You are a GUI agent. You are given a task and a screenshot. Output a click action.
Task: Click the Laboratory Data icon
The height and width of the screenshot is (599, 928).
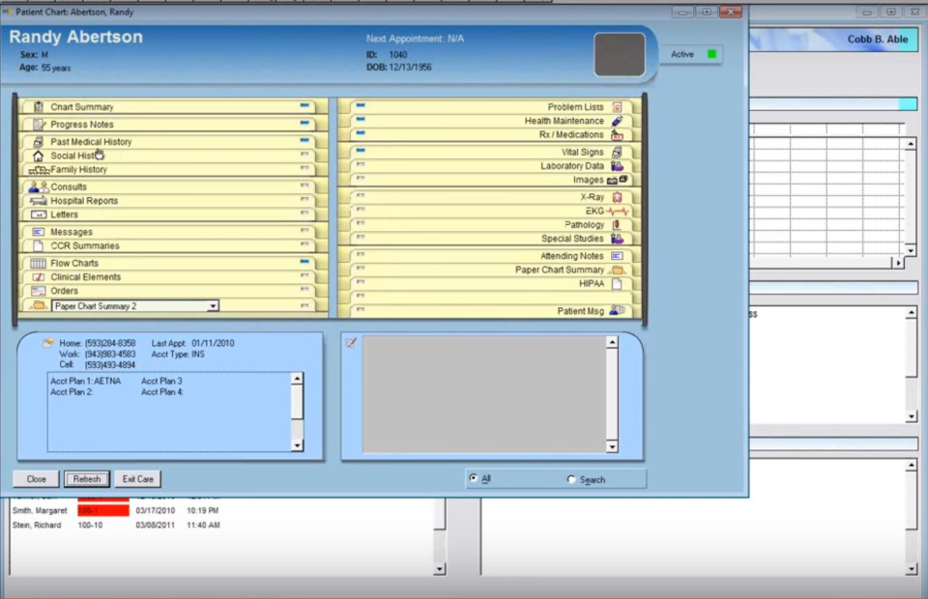(618, 166)
